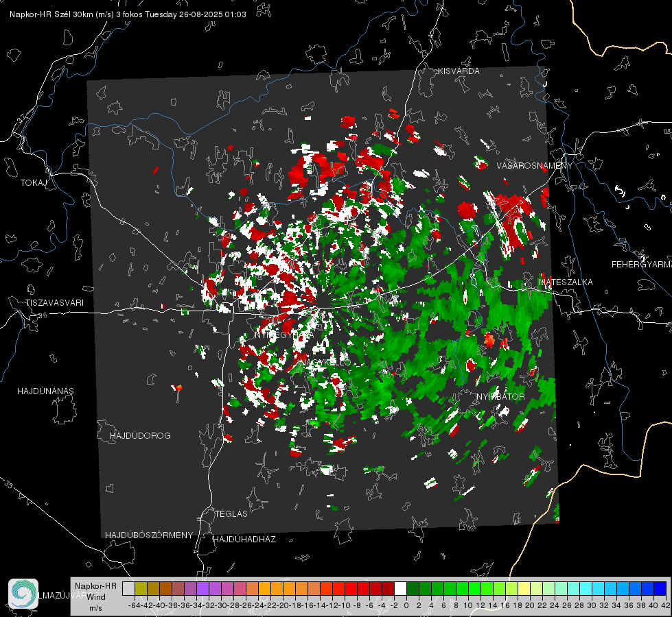Choose the deep blue swatch between 40 and 42
Screen dimensions: 672x617
click(660, 588)
